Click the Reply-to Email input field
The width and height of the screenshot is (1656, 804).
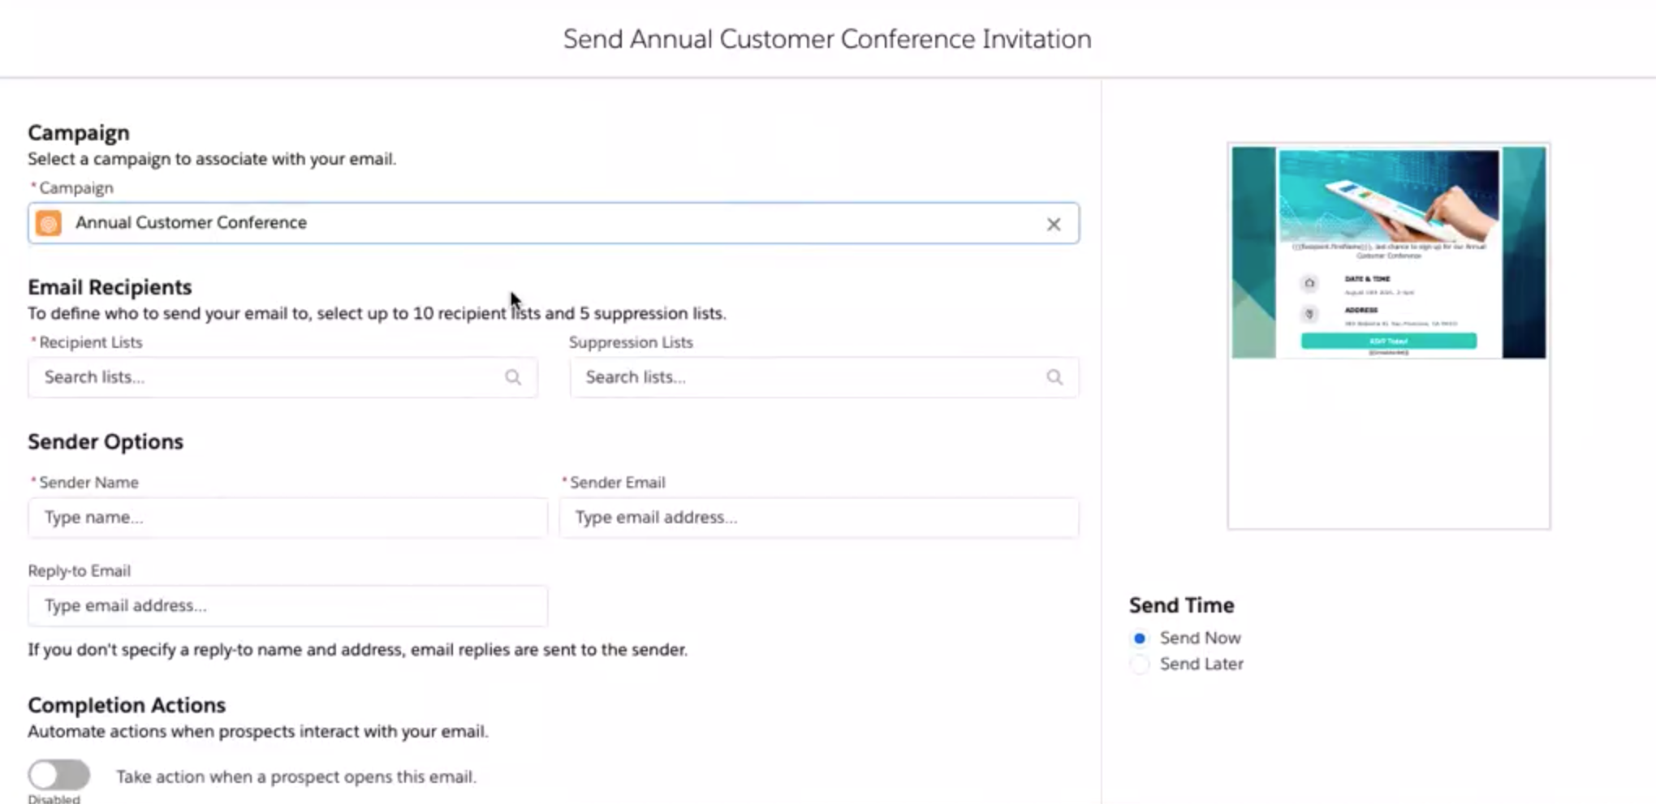coord(287,606)
